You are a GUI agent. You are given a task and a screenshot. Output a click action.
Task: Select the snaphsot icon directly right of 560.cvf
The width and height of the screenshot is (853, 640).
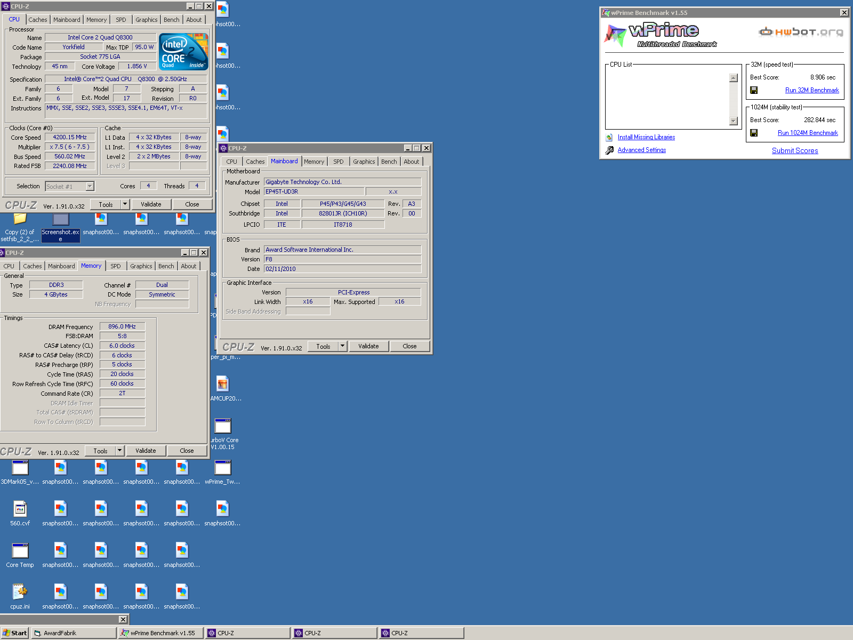click(60, 509)
